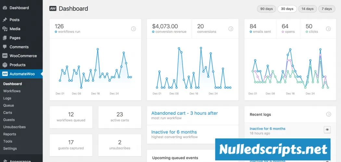Open Queue submenu item
The image size is (341, 162).
(8, 105)
